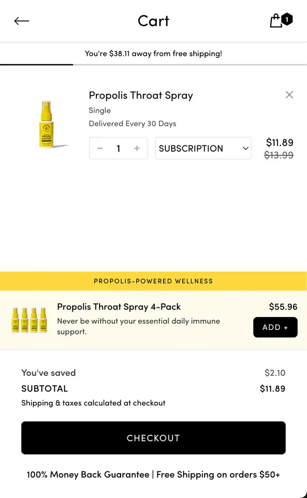Image resolution: width=307 pixels, height=498 pixels.
Task: Tap the Propolis-Powered Wellness banner
Action: point(153,281)
